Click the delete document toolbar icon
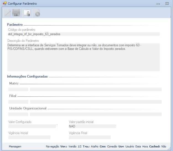Screen dimensions: 173x151 [37, 13]
